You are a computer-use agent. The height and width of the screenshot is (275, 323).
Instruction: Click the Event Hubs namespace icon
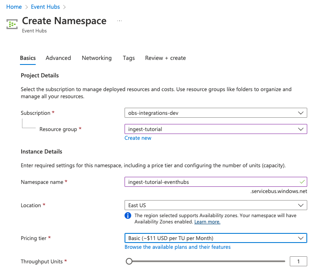click(x=12, y=24)
